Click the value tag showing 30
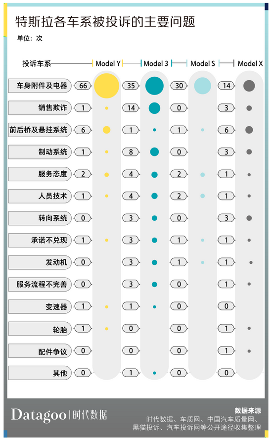272x445 pixels. tap(179, 86)
